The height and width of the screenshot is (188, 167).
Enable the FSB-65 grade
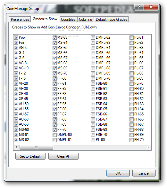point(93,109)
